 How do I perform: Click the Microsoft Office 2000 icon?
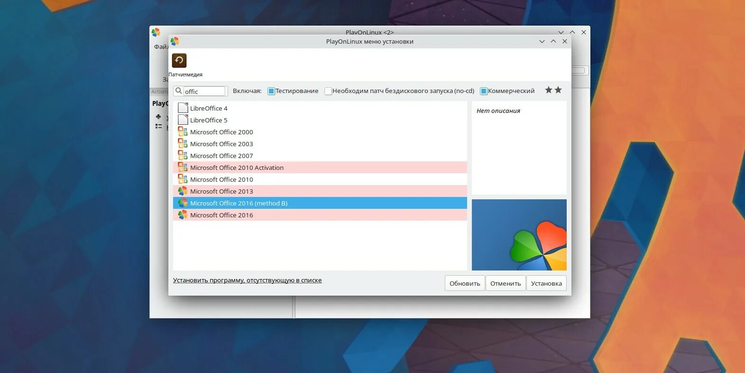(183, 131)
